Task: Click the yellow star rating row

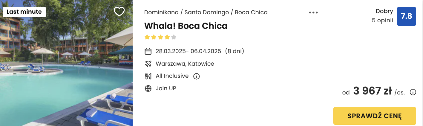Action: (x=160, y=37)
